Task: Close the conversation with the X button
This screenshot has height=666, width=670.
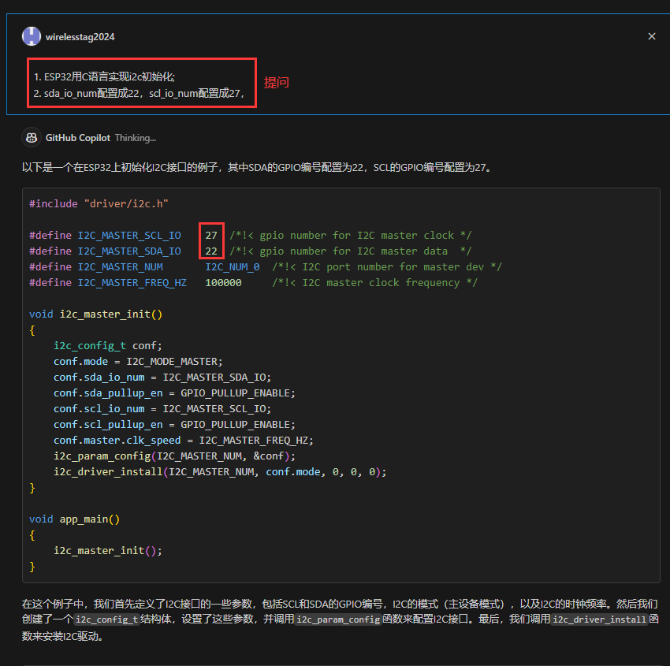Action: click(x=652, y=35)
